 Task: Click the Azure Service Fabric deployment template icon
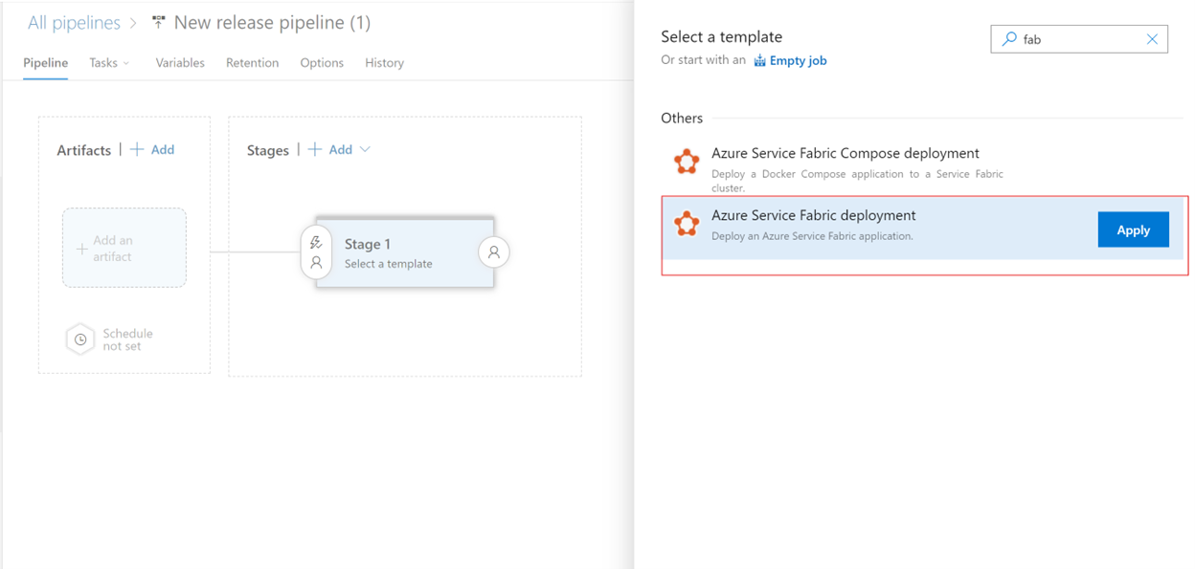[687, 224]
